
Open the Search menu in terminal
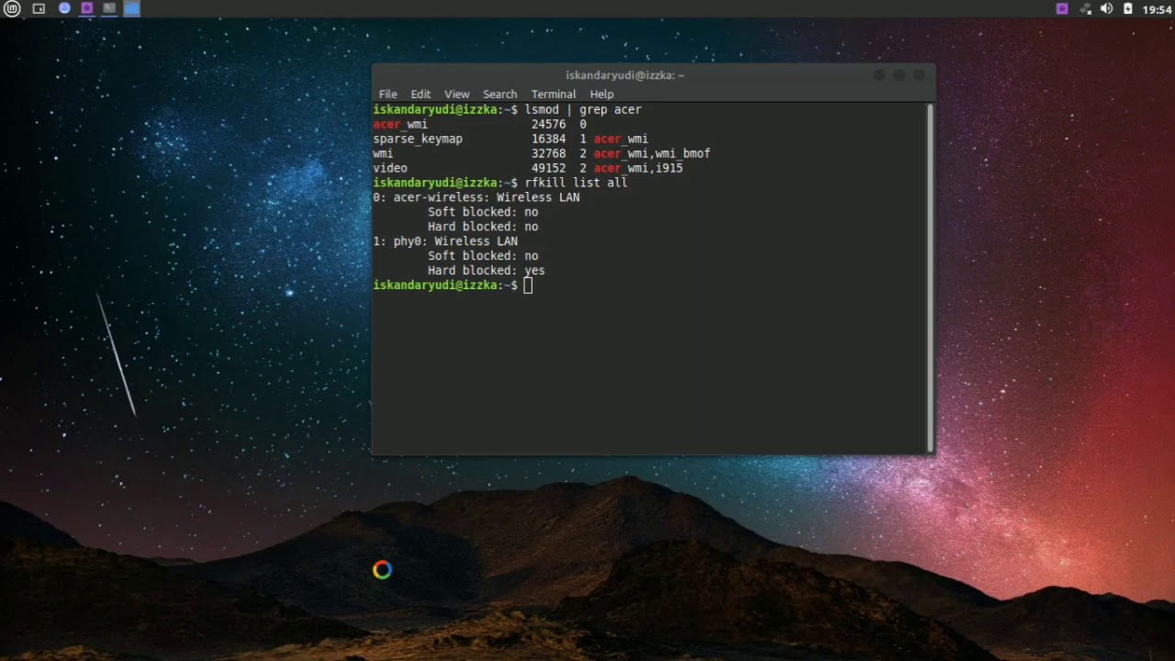point(499,94)
